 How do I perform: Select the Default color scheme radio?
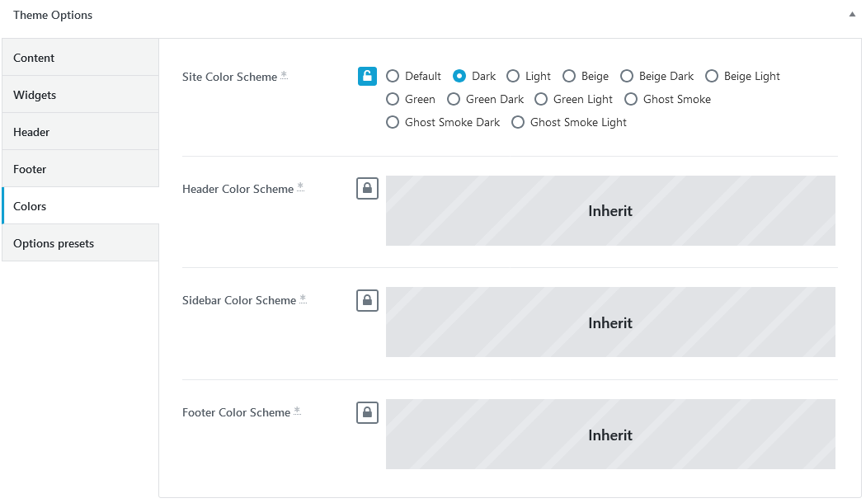392,76
